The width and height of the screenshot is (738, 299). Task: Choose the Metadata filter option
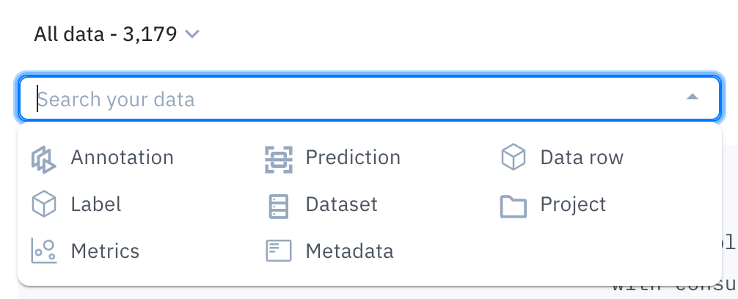point(350,251)
